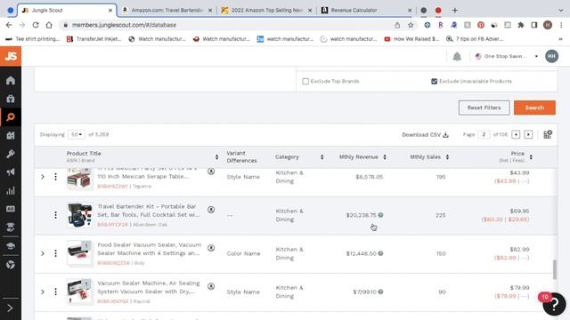
Task: Open options menu for Mexican Serape Table row
Action: [55, 177]
